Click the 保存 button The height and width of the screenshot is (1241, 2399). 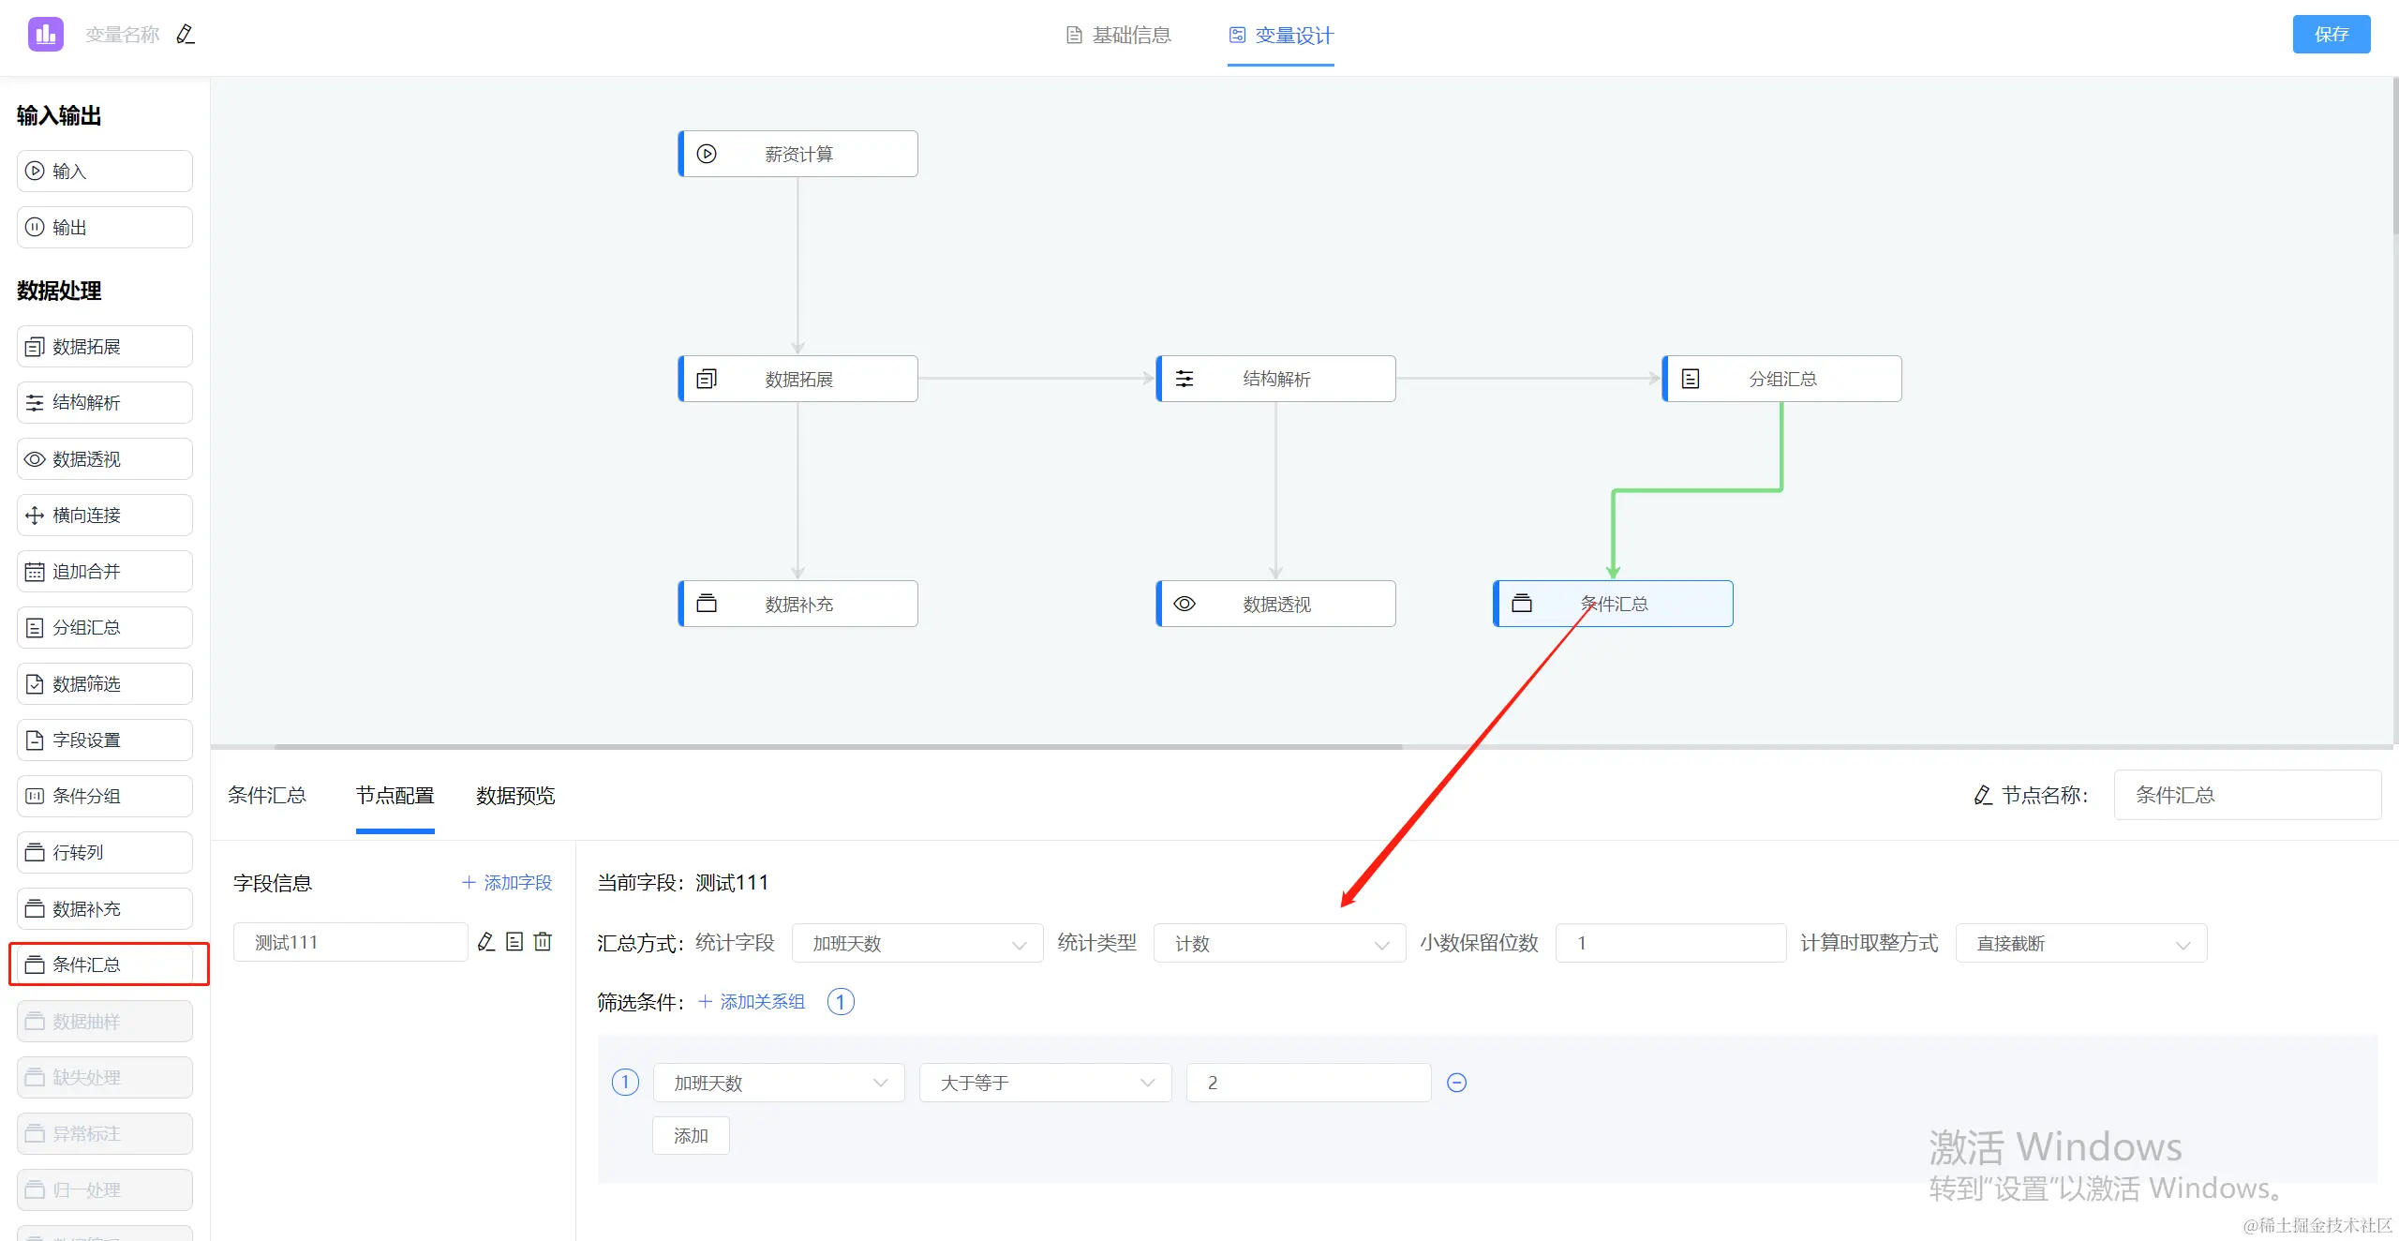click(x=2331, y=35)
